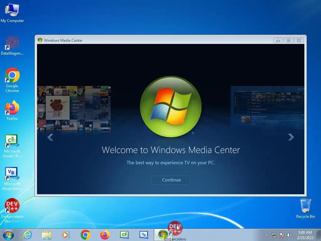This screenshot has height=241, width=321.
Task: Go to the next slide arrow
Action: (291, 137)
